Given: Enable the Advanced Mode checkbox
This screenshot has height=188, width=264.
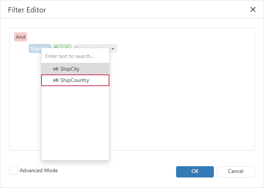Looking at the screenshot, I should point(14,170).
